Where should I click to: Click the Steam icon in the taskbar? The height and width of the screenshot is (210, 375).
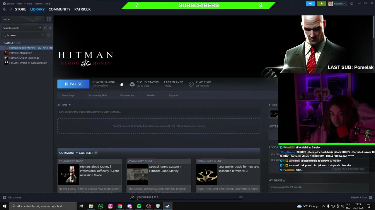[x=167, y=206]
